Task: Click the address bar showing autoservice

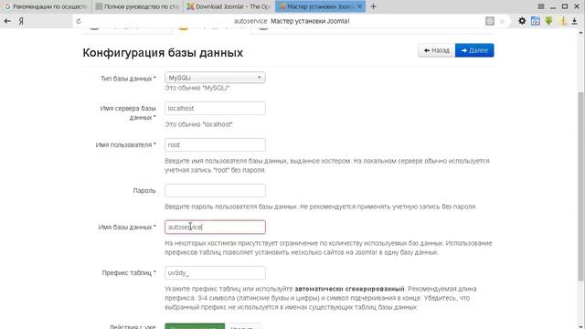Action: 291,21
